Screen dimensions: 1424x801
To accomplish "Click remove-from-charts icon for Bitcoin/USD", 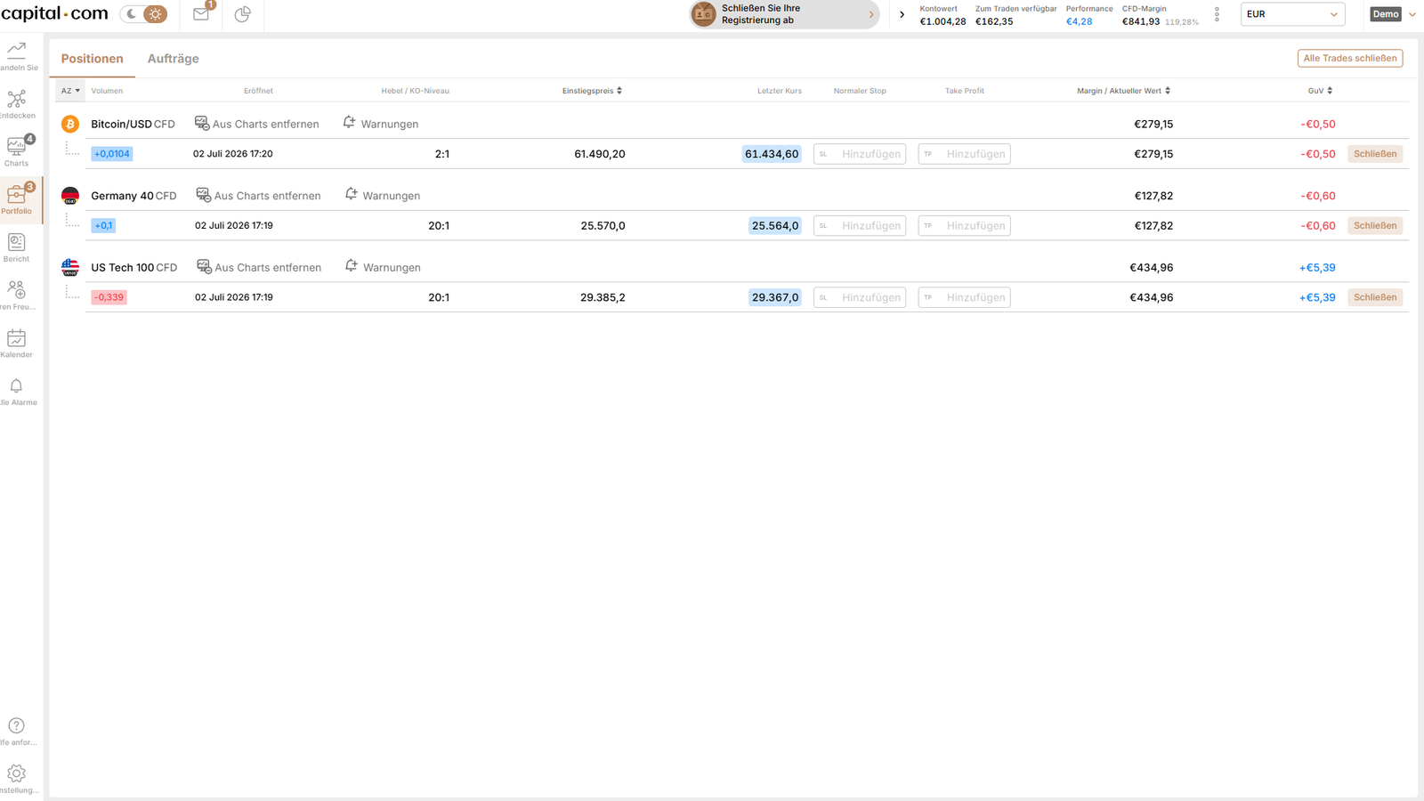I will 202,123.
